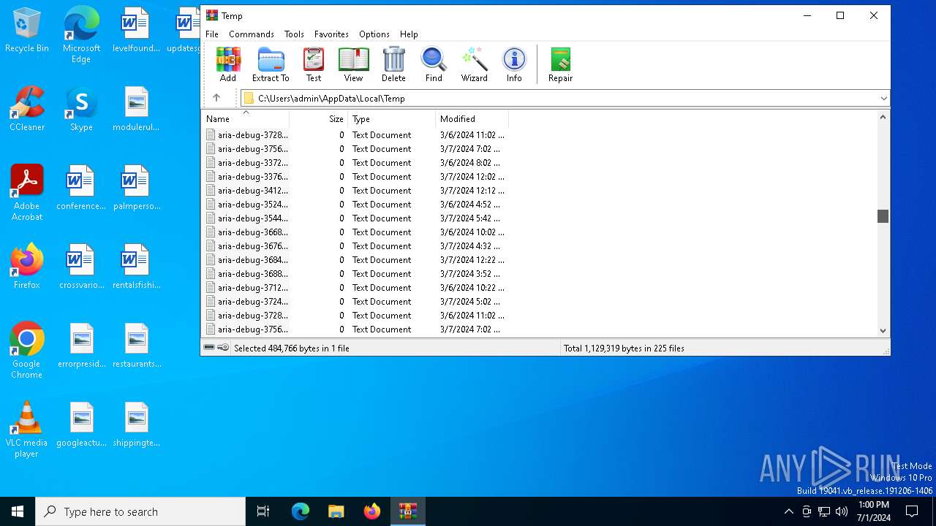Click the file list scroll up arrow
The image size is (936, 526).
(x=883, y=117)
